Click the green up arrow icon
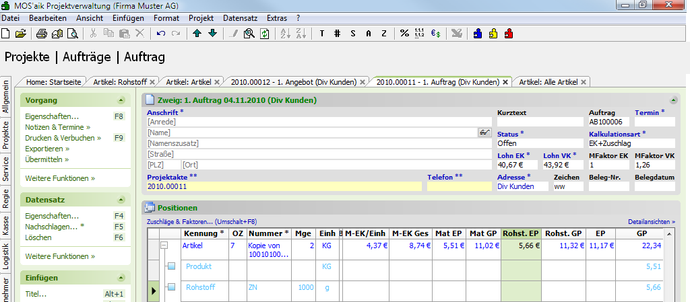This screenshot has height=302, width=690. [197, 34]
